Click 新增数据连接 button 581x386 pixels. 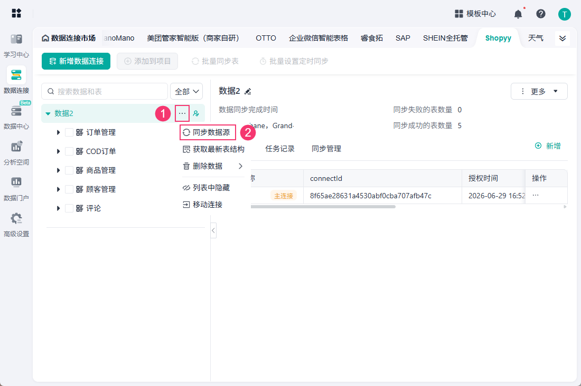pos(76,61)
